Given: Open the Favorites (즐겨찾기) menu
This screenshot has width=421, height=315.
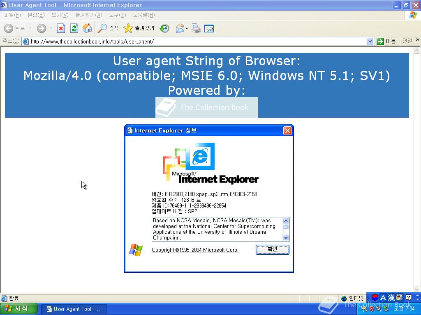Looking at the screenshot, I should pyautogui.click(x=89, y=15).
